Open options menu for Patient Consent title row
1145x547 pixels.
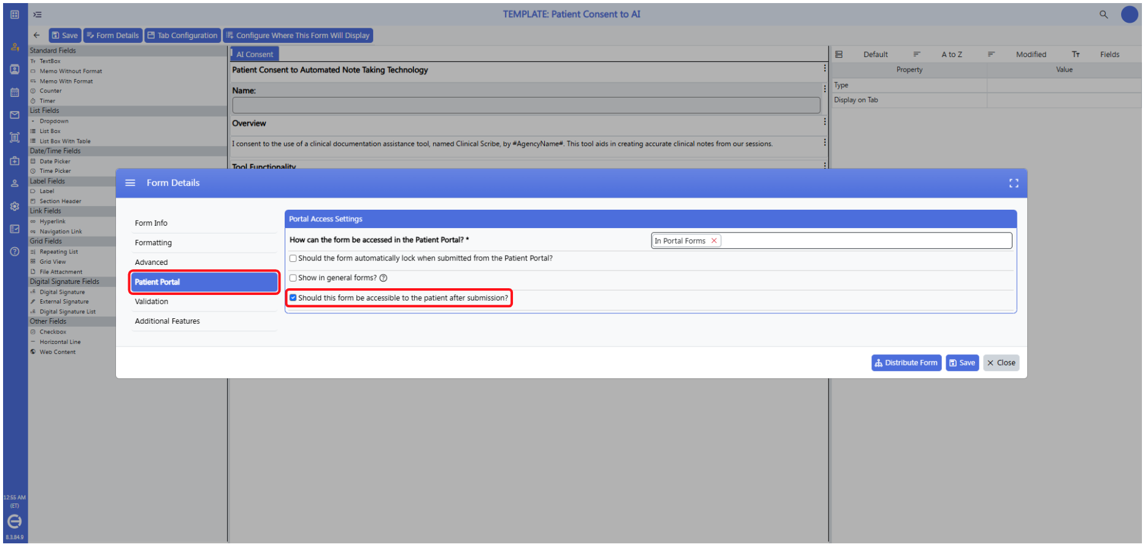825,69
